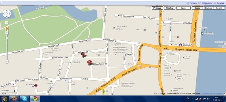The image size is (226, 102).
Task: Toggle the Пробки traffic layer
Action: pos(169,8)
